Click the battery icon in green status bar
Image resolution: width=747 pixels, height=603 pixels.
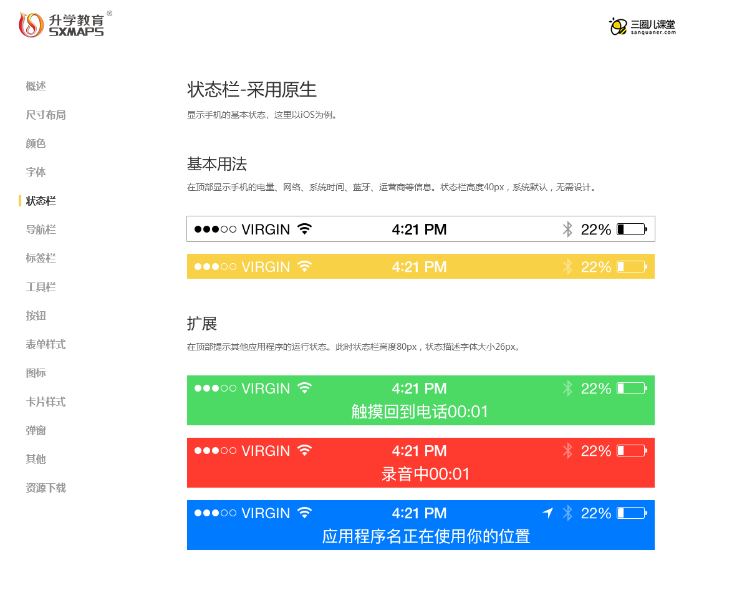632,388
